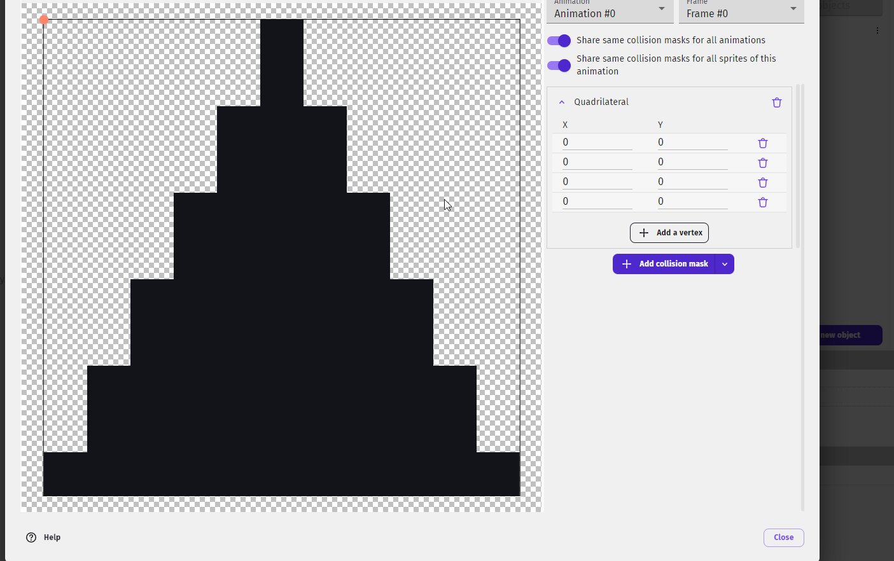Remove the fourth vertex using its trash icon
Viewport: 894px width, 561px height.
(762, 202)
